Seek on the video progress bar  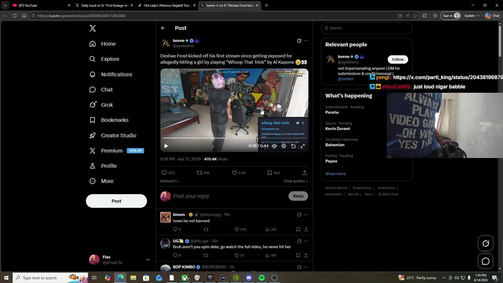[x=234, y=138]
